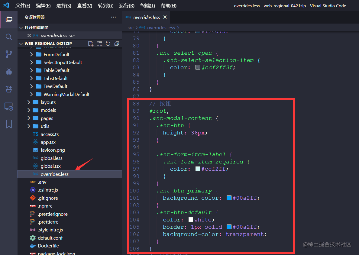359x255 pixels.
Task: Open the Dockerfile in the file tree
Action: (x=48, y=246)
